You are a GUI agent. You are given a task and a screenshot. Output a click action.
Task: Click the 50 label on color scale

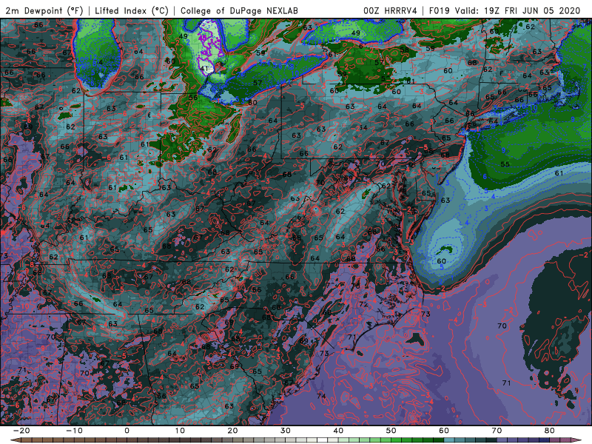pyautogui.click(x=391, y=431)
